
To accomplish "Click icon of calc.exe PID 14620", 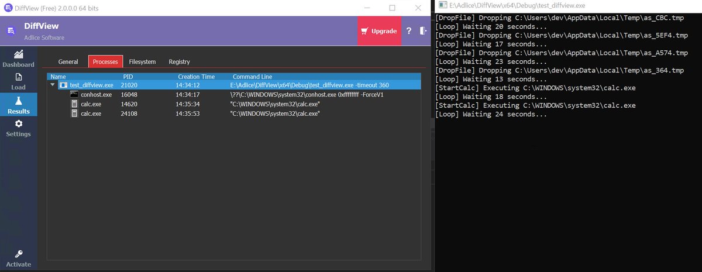I will click(x=74, y=104).
